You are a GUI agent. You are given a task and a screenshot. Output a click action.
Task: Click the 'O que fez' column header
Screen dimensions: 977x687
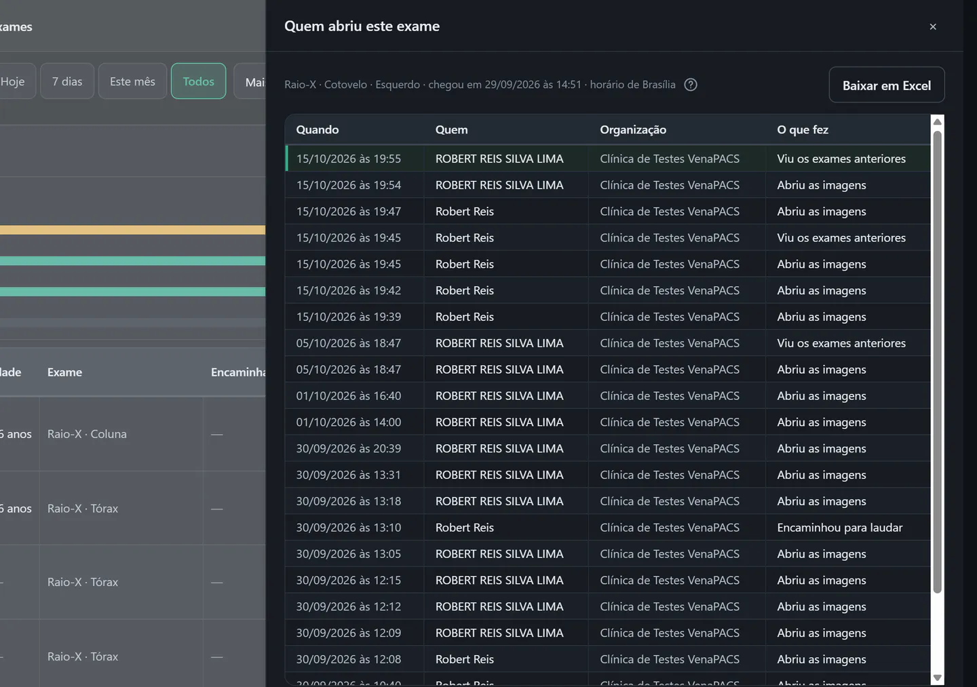pos(803,130)
